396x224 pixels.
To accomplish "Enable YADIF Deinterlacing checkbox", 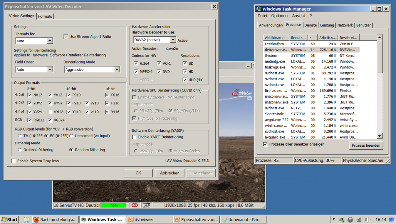I will (x=135, y=137).
